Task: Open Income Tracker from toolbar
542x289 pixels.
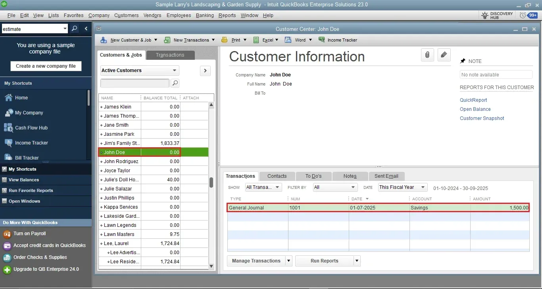Action: pyautogui.click(x=338, y=40)
